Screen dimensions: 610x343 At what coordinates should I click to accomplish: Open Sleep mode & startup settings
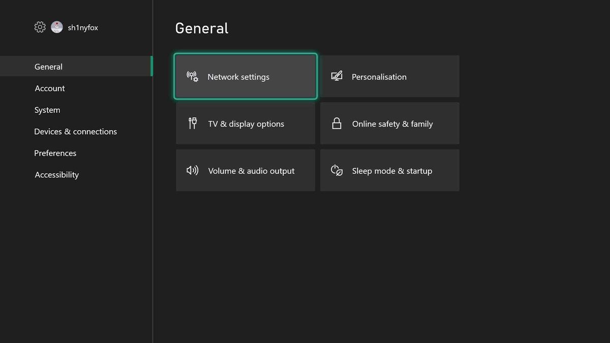[389, 170]
